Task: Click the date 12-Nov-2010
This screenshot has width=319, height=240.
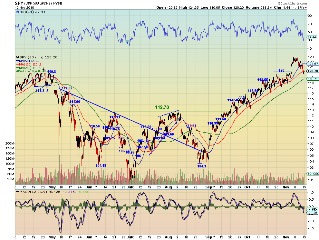Action: [x=24, y=7]
